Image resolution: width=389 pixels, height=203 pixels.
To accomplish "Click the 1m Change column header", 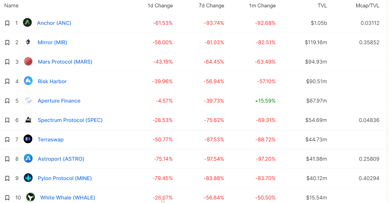I will (262, 6).
